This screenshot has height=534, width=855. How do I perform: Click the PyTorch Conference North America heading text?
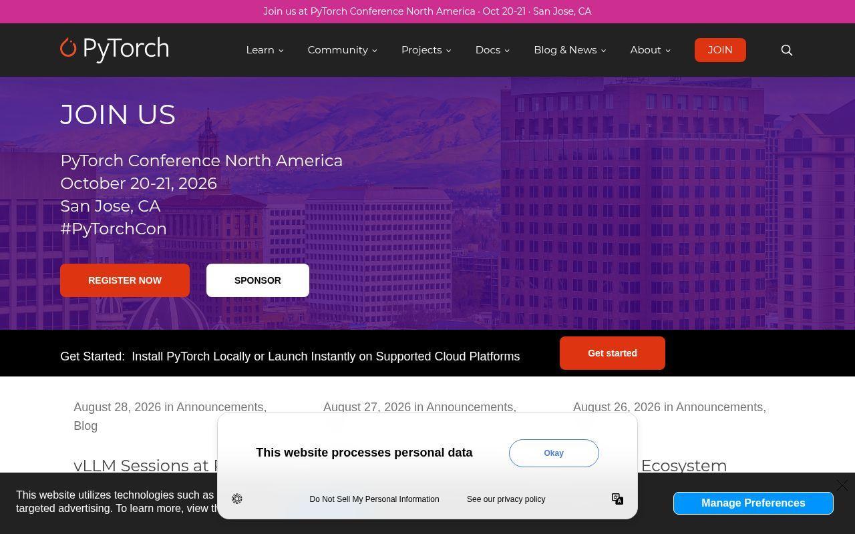click(202, 161)
